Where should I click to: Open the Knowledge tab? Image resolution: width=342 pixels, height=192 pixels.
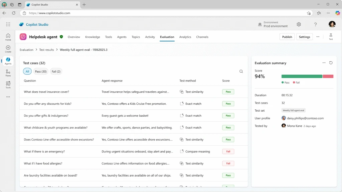93,37
